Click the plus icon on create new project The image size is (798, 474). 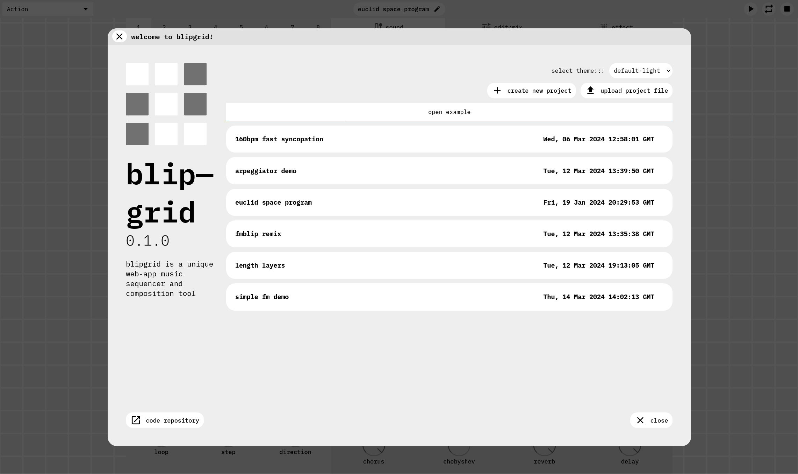point(497,90)
